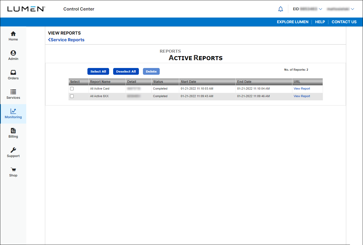Open View Report for All Active Card
Image resolution: width=363 pixels, height=245 pixels.
302,89
